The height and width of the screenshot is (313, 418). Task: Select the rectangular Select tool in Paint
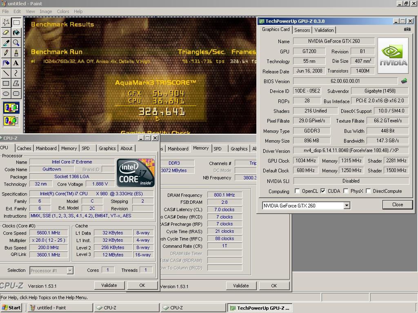click(16, 22)
